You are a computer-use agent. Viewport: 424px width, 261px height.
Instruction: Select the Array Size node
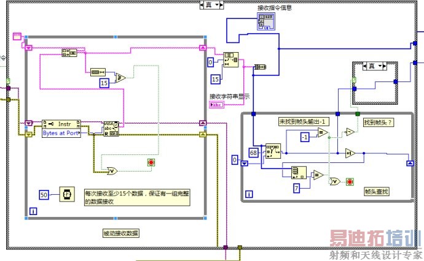(299, 173)
